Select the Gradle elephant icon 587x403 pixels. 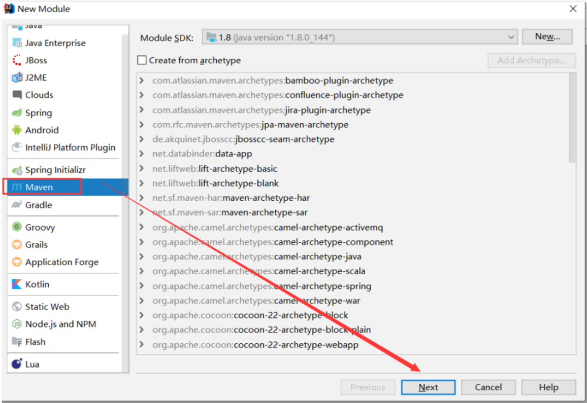point(17,205)
